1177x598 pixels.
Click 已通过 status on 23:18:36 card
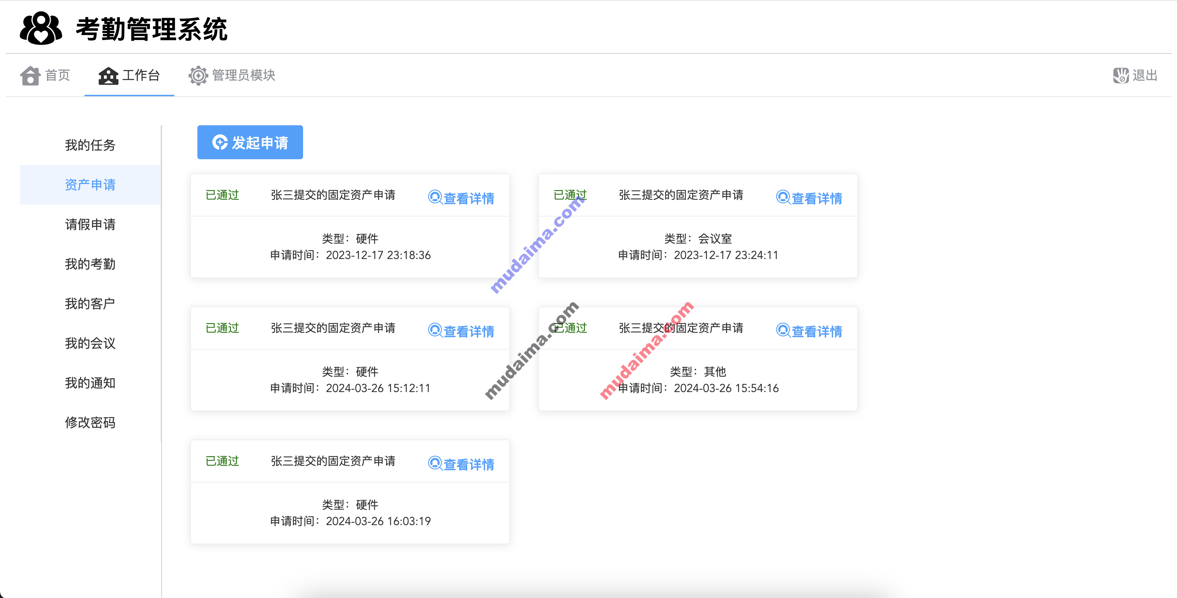[x=222, y=195]
